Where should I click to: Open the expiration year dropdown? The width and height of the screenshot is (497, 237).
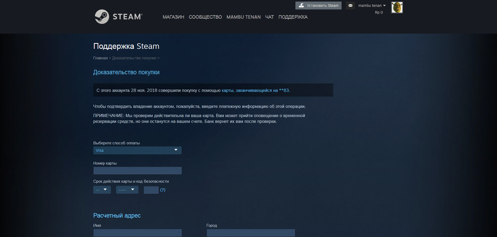click(127, 190)
